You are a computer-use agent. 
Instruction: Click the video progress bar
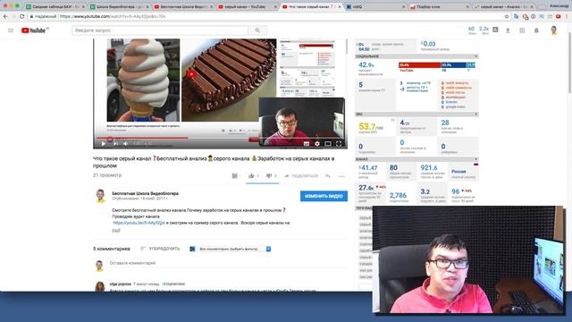220,138
